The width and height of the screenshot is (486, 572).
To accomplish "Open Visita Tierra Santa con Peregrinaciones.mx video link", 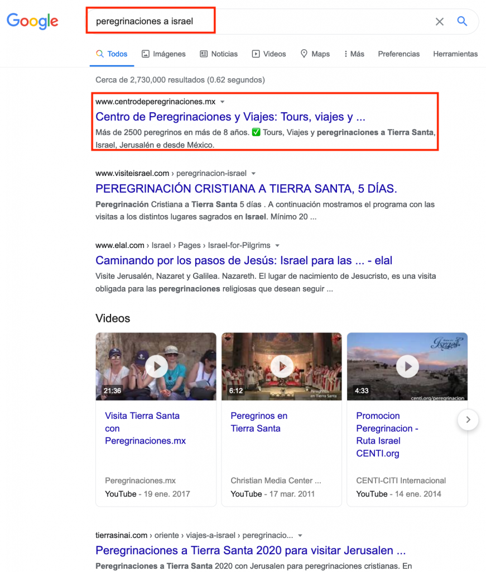I will click(146, 428).
